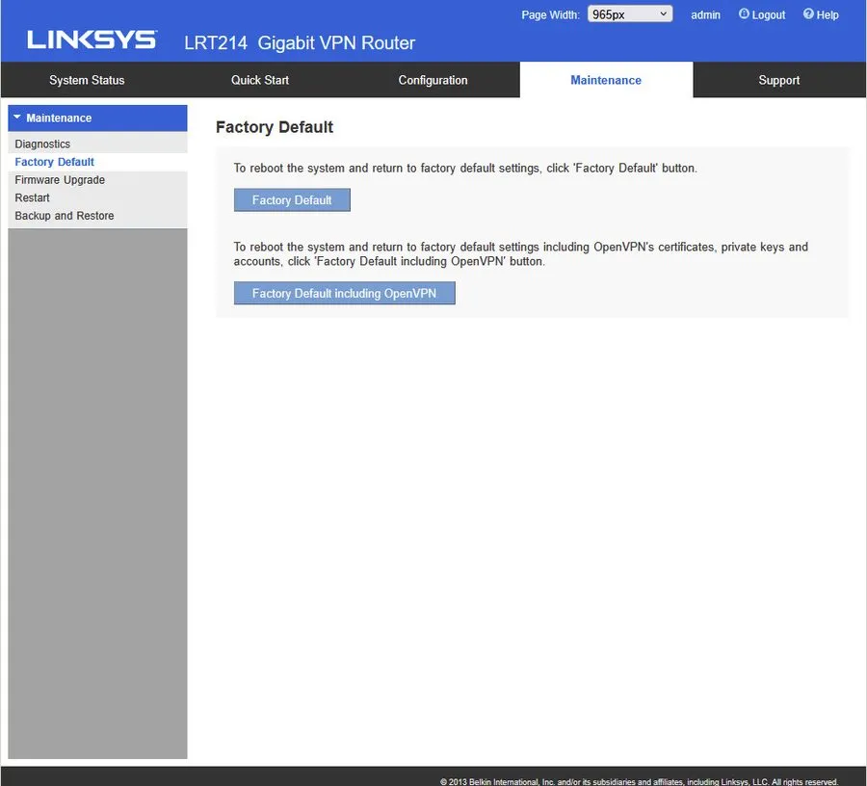Switch to the System Status tab
Image resolution: width=867 pixels, height=786 pixels.
(x=87, y=80)
